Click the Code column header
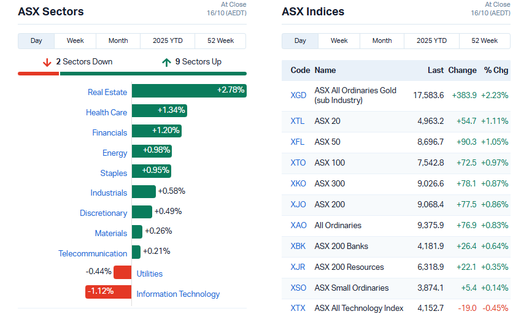 300,71
